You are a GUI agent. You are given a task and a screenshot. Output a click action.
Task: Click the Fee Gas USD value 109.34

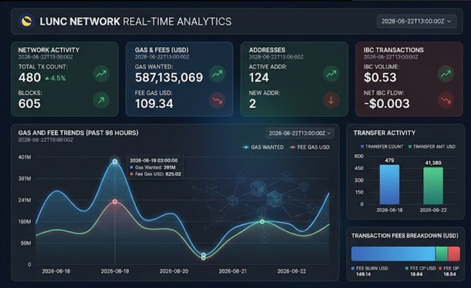[x=154, y=104]
